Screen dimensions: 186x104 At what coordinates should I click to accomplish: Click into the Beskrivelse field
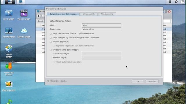point(101,29)
